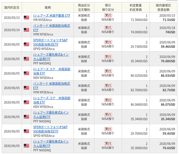Click NISA預り in the IYR row

click(x=108, y=20)
